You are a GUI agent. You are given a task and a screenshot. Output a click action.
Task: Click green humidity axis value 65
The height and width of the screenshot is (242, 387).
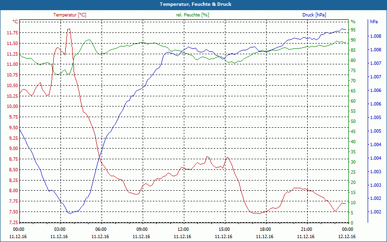coord(353,91)
